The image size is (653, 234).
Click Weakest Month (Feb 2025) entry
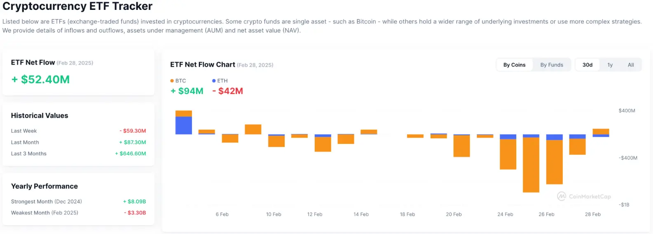point(44,213)
